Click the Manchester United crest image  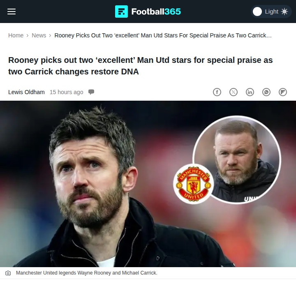coord(194,184)
